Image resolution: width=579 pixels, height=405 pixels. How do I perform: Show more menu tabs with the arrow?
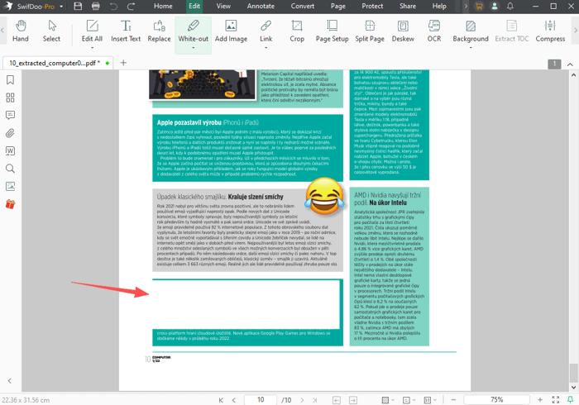[466, 7]
